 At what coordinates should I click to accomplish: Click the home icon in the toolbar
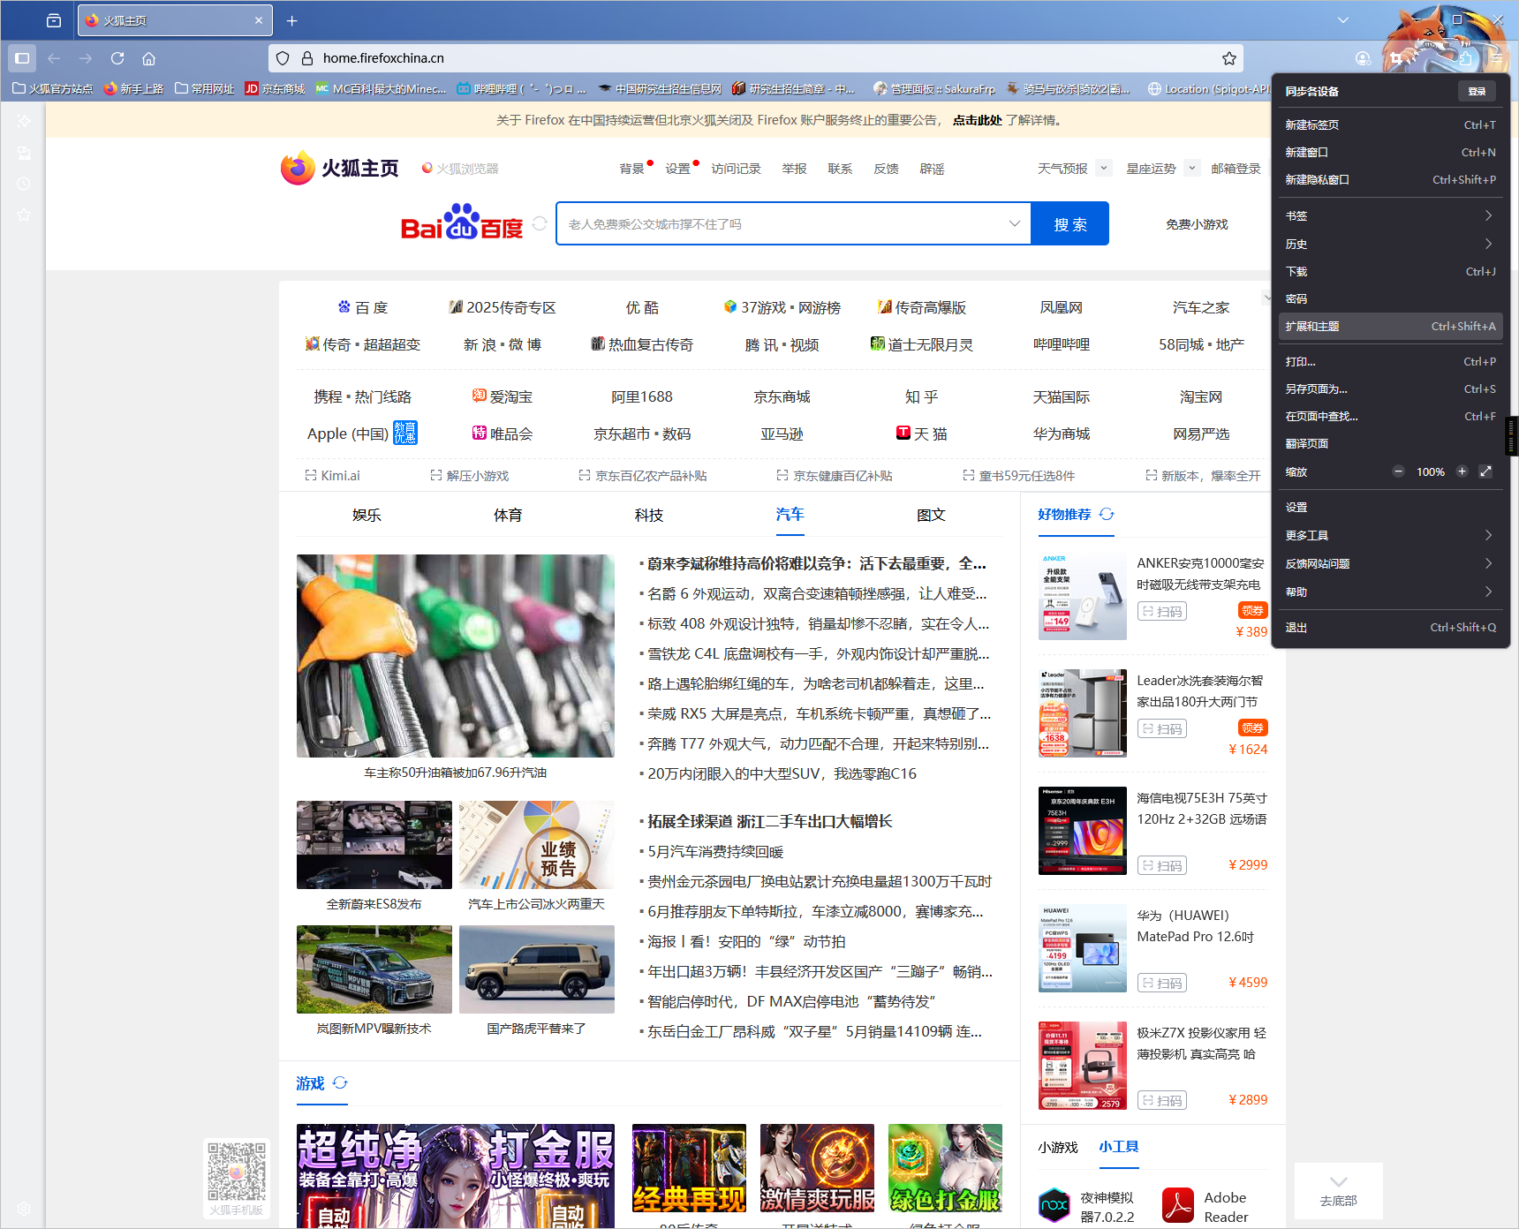149,58
